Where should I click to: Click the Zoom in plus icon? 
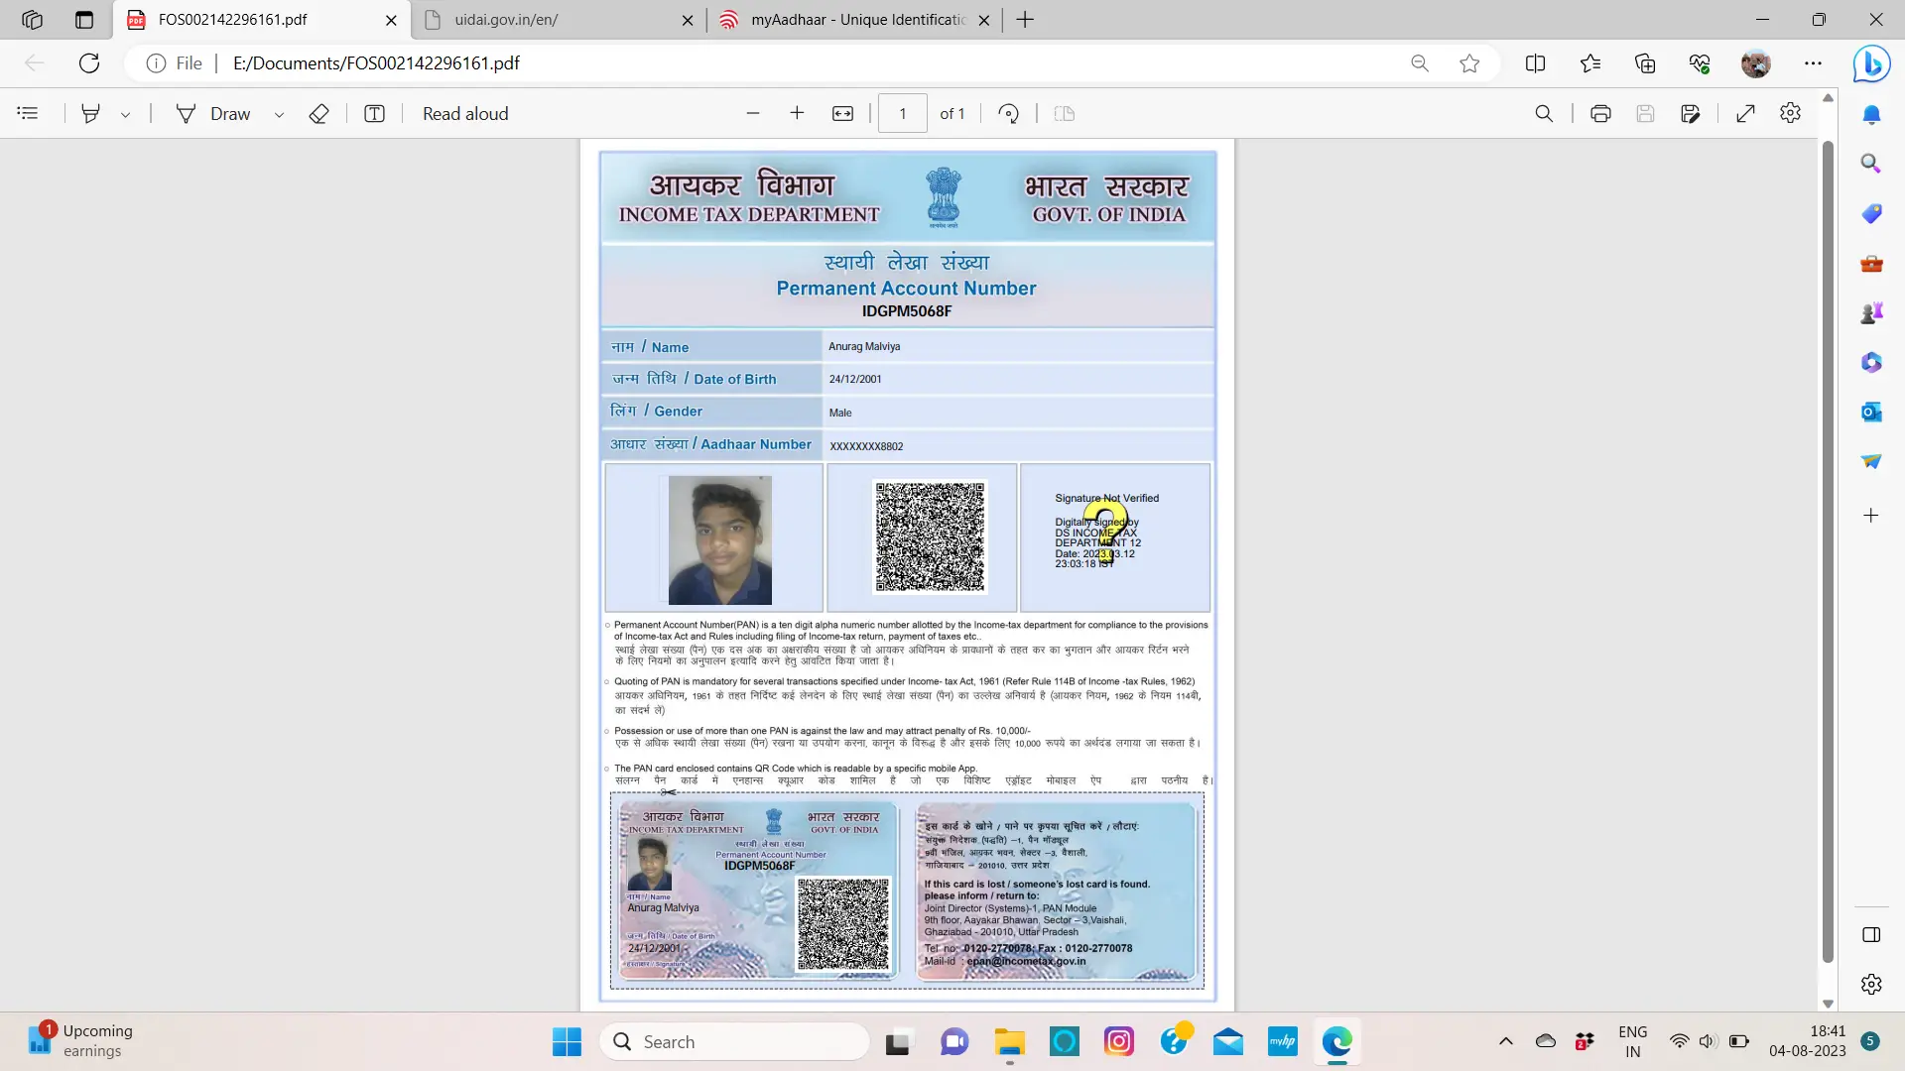coord(797,113)
